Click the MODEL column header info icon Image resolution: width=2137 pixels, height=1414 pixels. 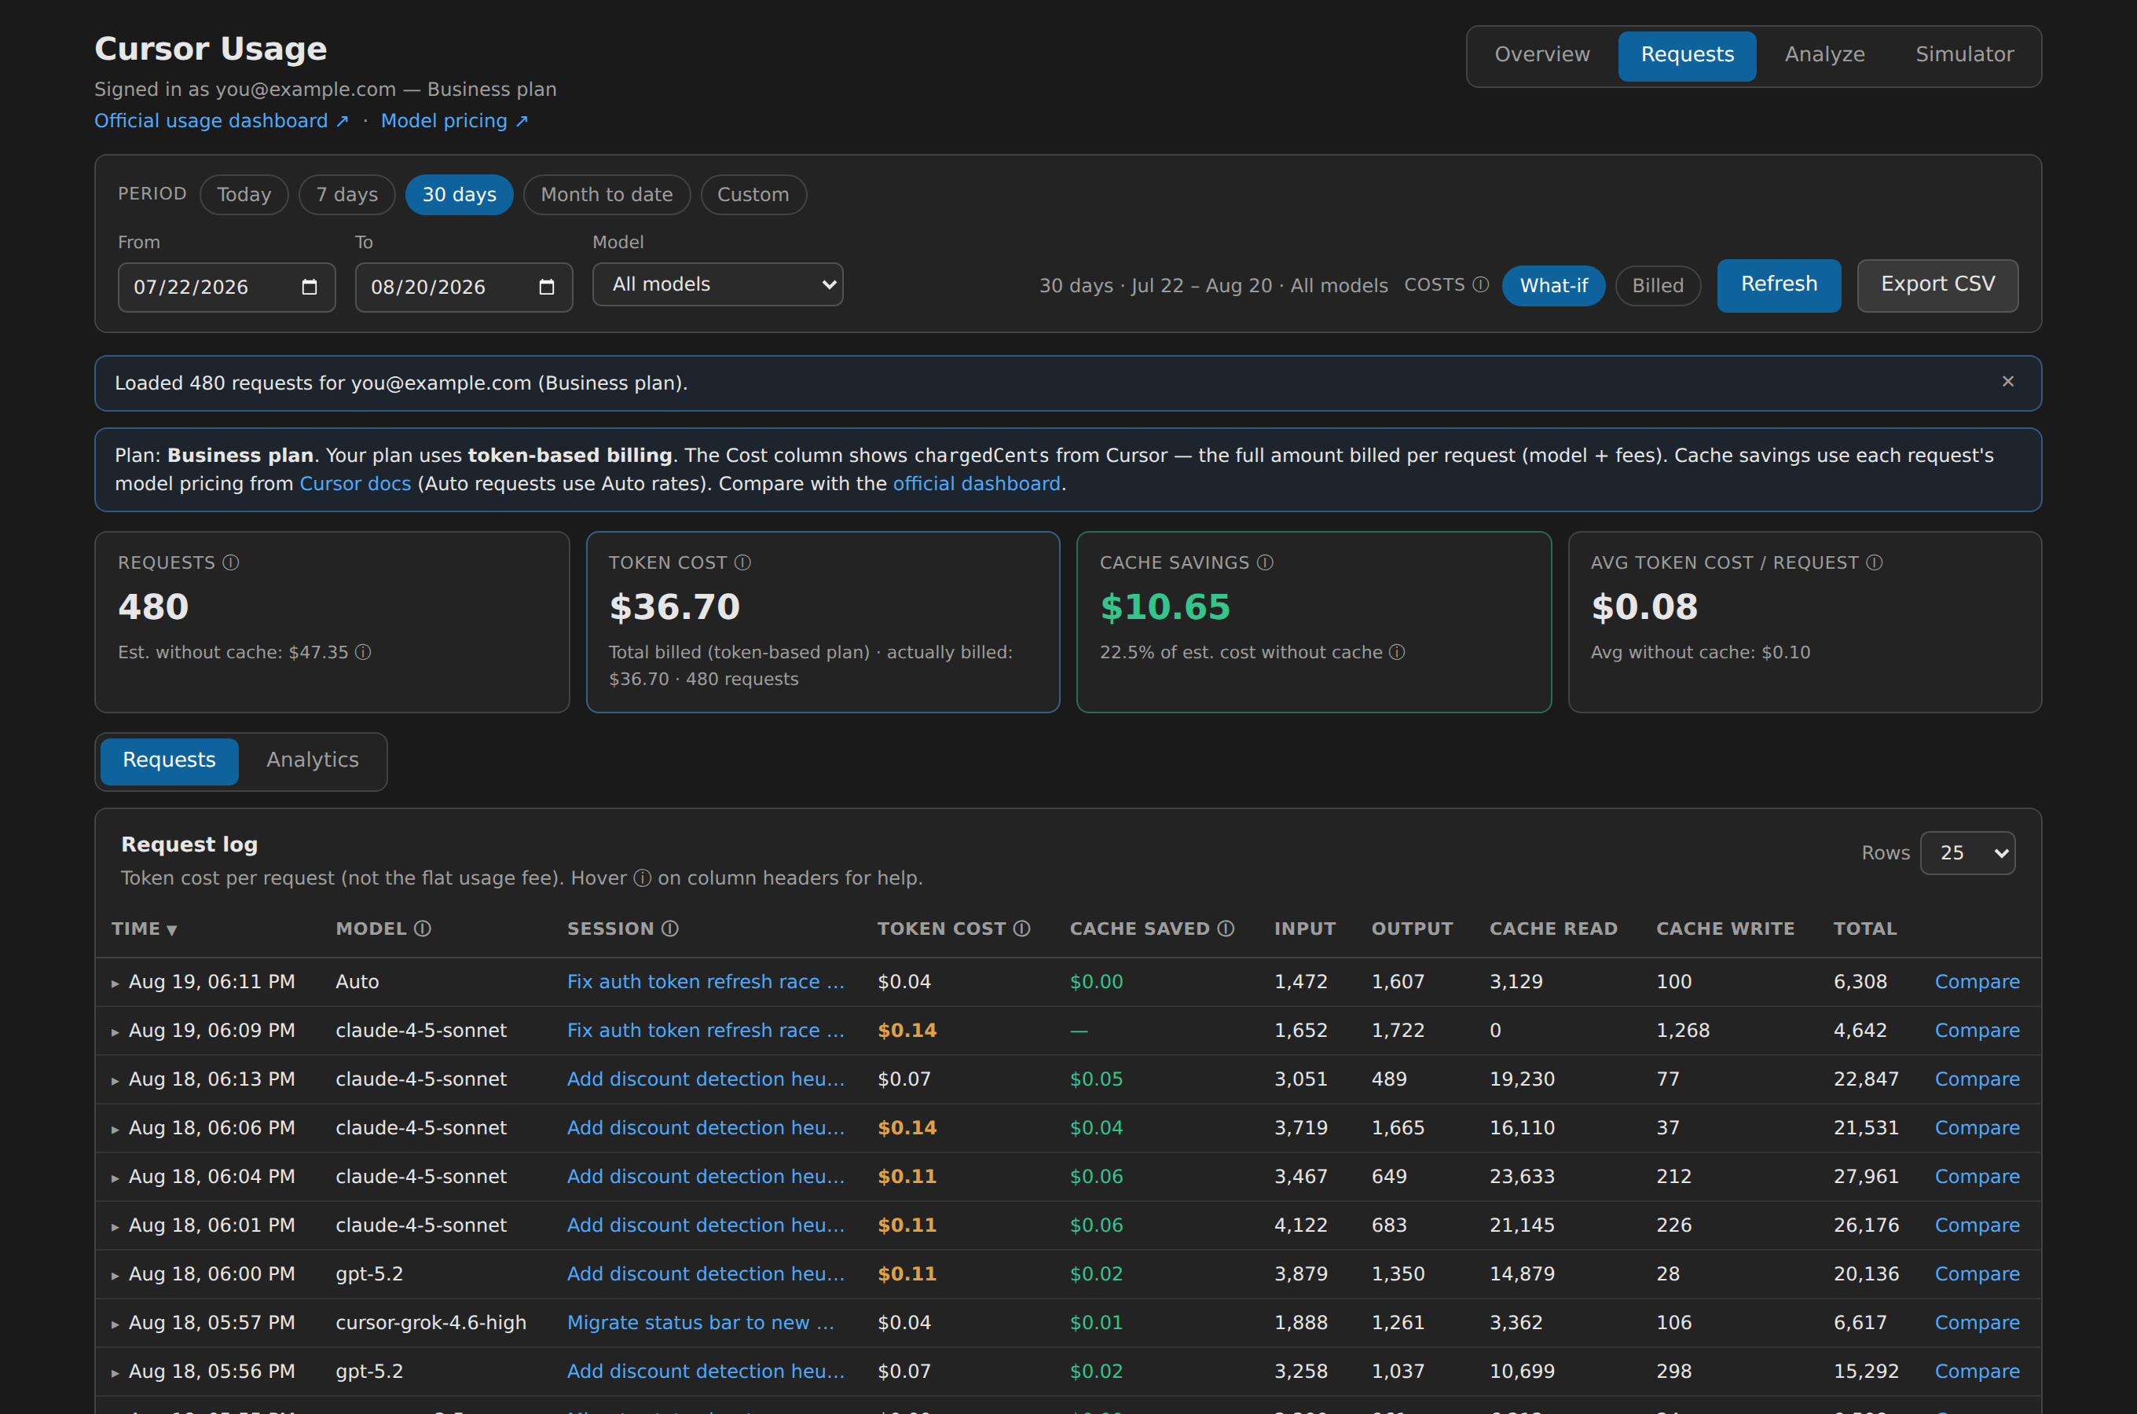point(422,929)
